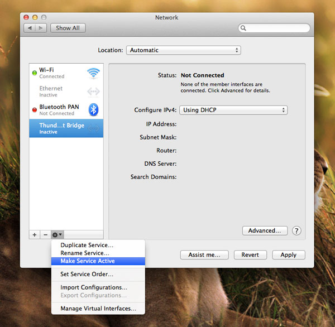Click the green Wi-Fi status dot
This screenshot has width=335, height=327.
coord(35,73)
